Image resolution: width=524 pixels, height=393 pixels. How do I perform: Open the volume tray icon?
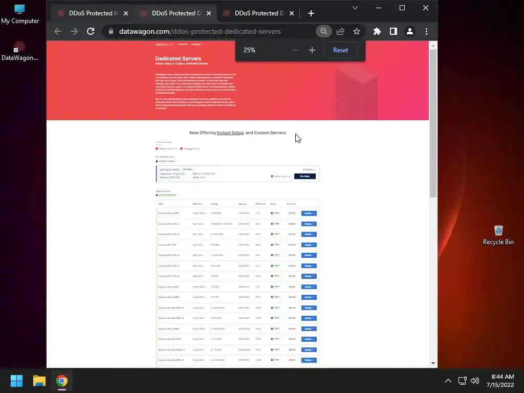[475, 381]
